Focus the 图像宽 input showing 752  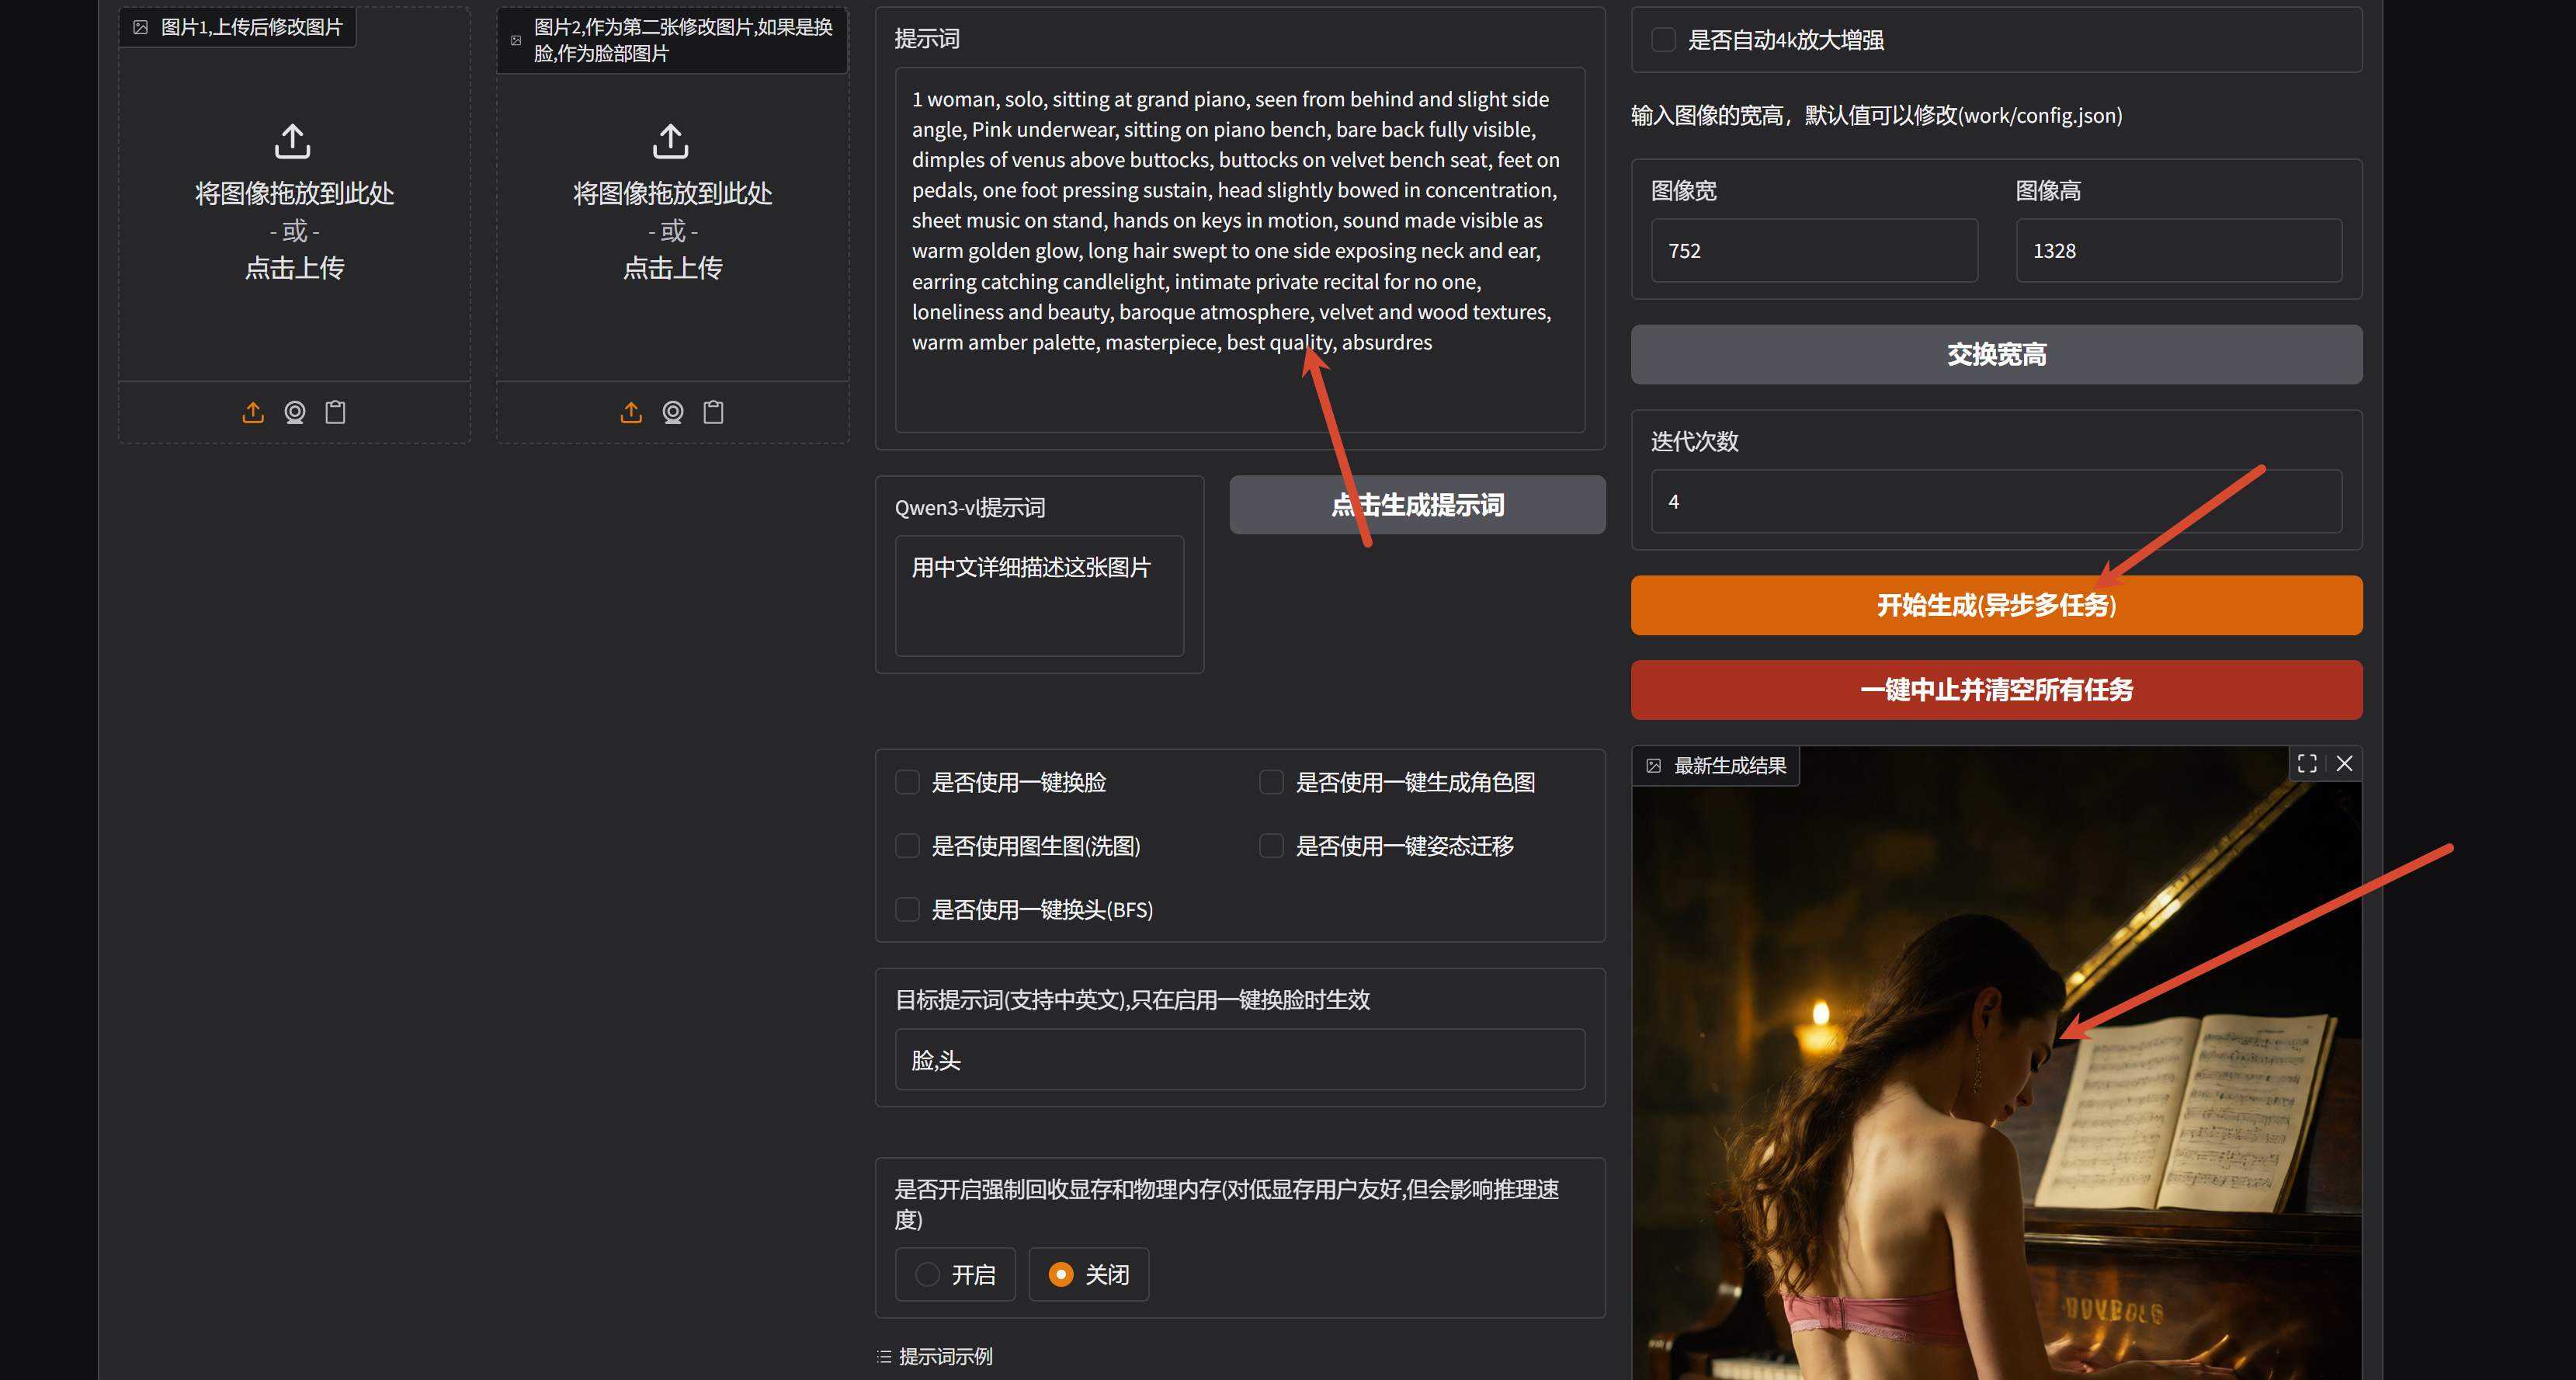pyautogui.click(x=1814, y=251)
